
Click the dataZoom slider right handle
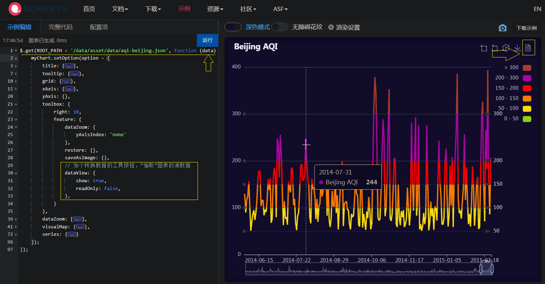(492, 269)
